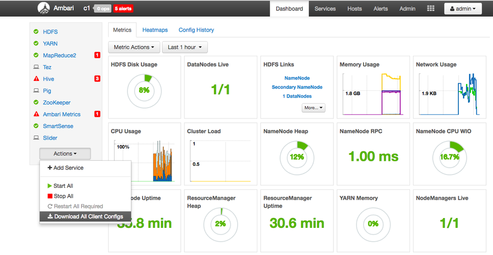Click the Ambari logo icon
The height and width of the screenshot is (255, 493).
point(43,8)
